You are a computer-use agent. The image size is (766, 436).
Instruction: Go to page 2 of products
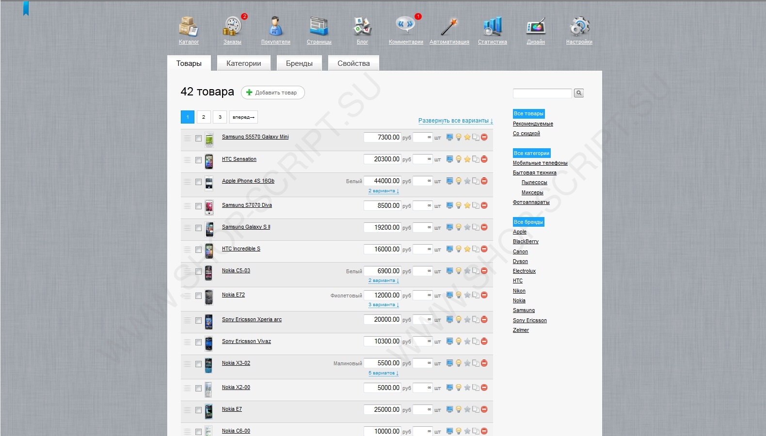204,117
